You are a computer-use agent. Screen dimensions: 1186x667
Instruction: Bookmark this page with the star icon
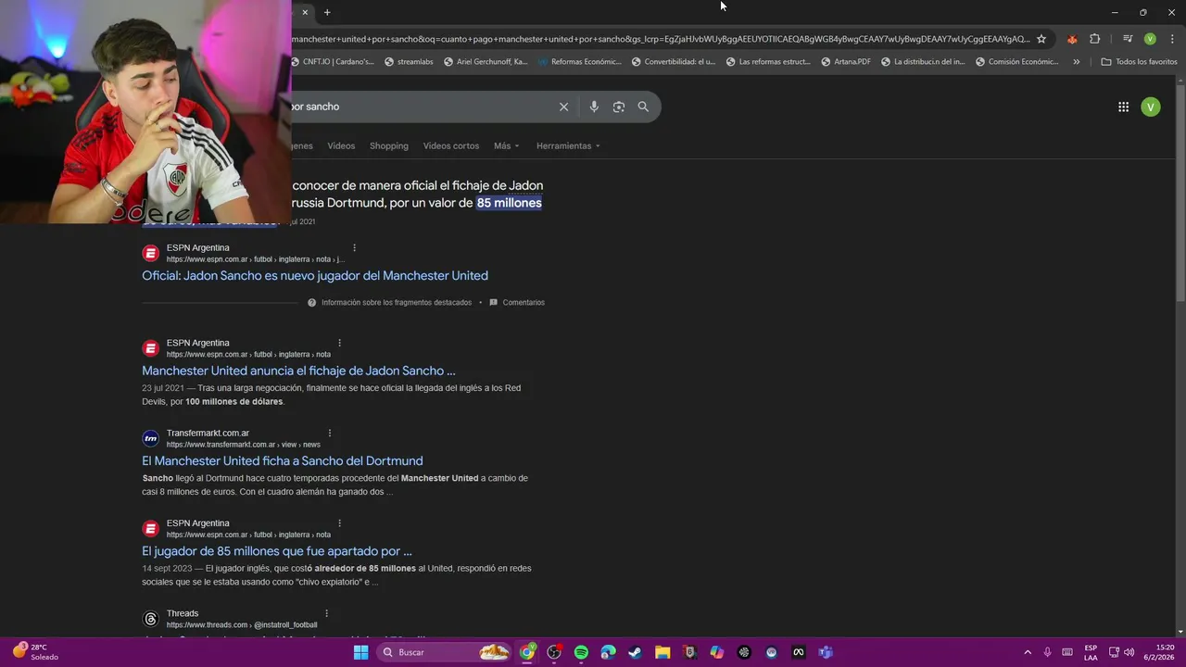coord(1041,39)
